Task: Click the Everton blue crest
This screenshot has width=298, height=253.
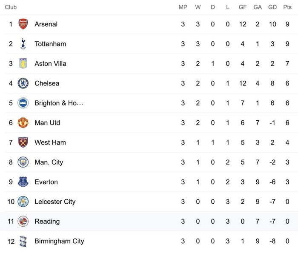Action: click(23, 182)
